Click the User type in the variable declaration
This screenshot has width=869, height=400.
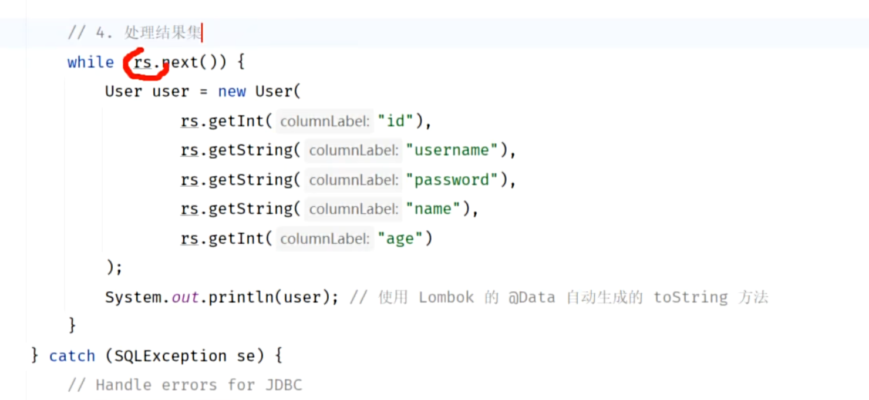(x=123, y=92)
